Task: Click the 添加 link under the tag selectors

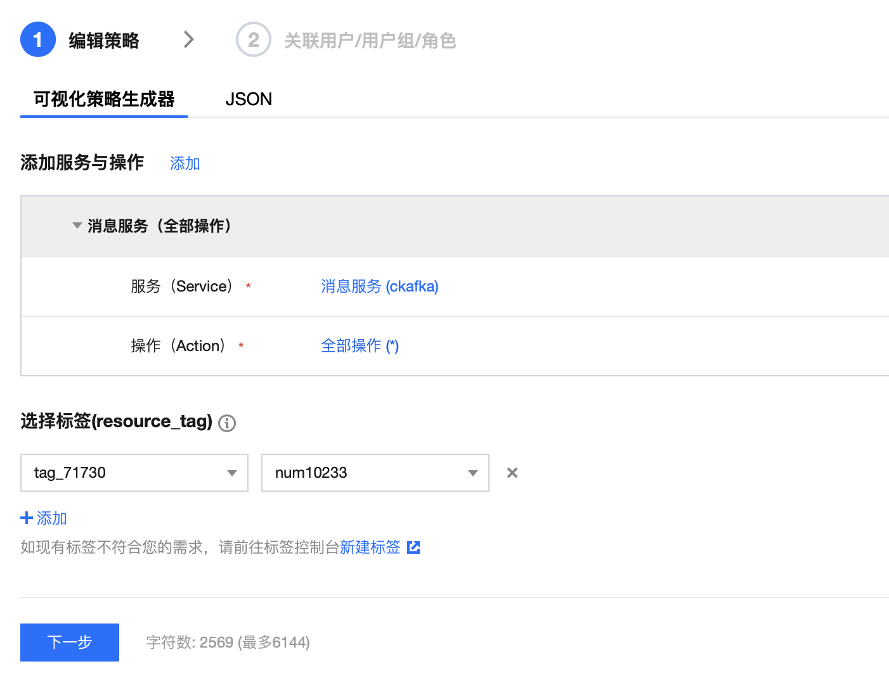Action: click(x=52, y=518)
